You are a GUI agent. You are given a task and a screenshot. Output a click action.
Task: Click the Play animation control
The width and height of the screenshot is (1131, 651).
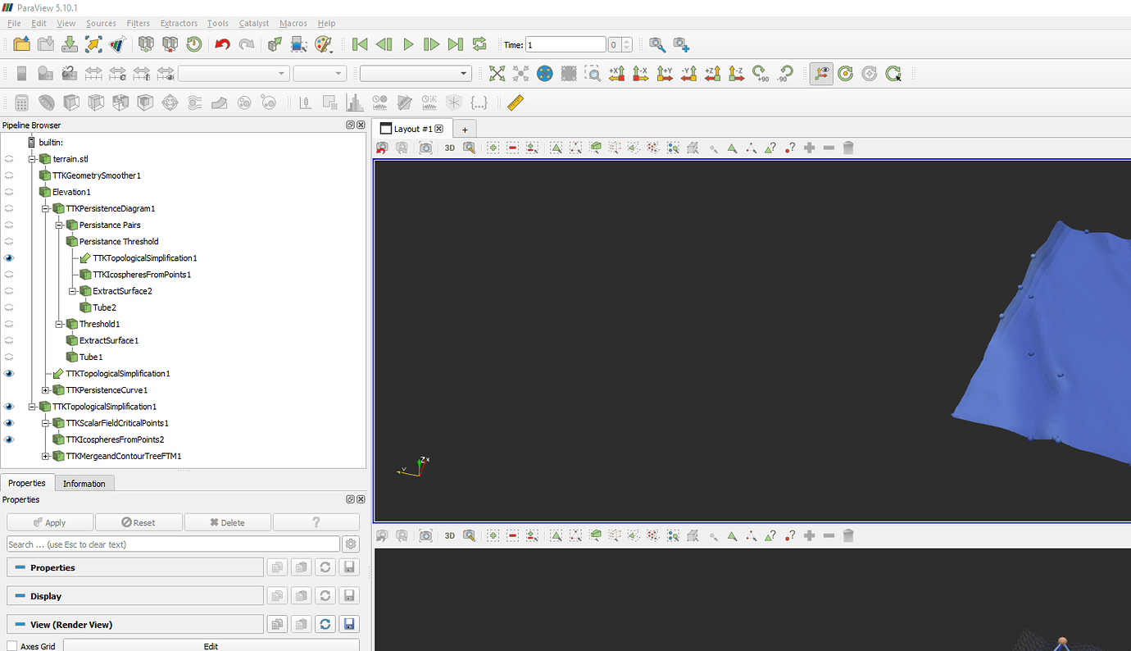(x=408, y=44)
